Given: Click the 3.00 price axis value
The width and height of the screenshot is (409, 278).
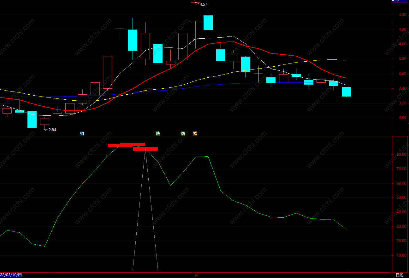Looking at the screenshot, I should [402, 118].
